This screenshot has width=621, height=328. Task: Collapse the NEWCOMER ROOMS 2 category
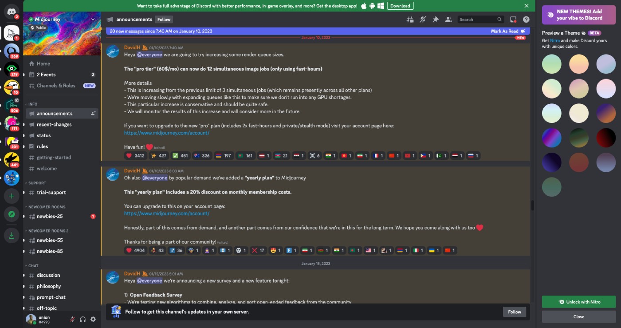48,231
